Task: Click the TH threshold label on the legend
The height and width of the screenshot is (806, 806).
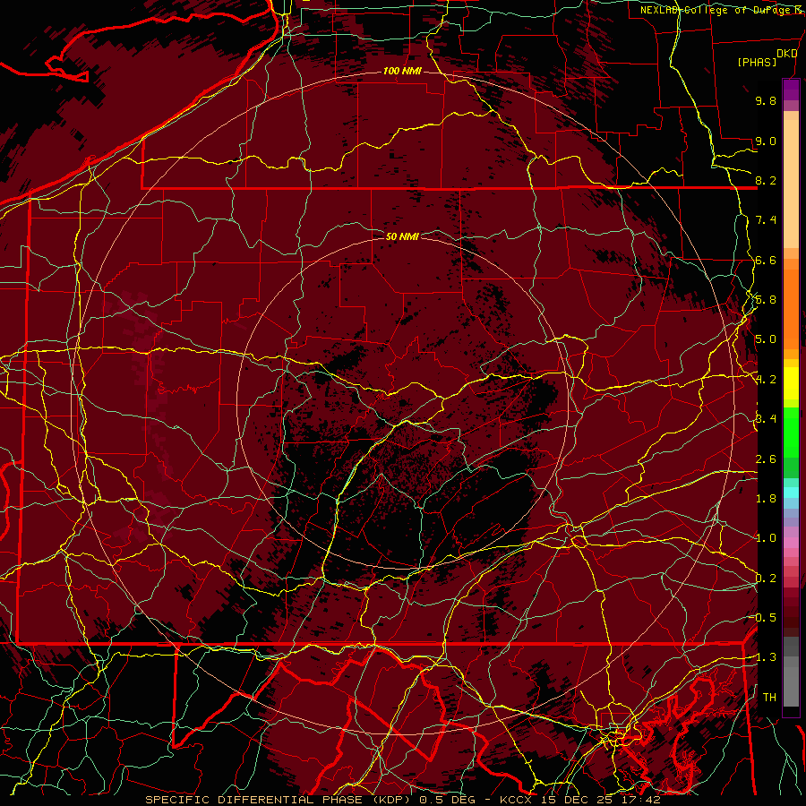Action: click(769, 698)
